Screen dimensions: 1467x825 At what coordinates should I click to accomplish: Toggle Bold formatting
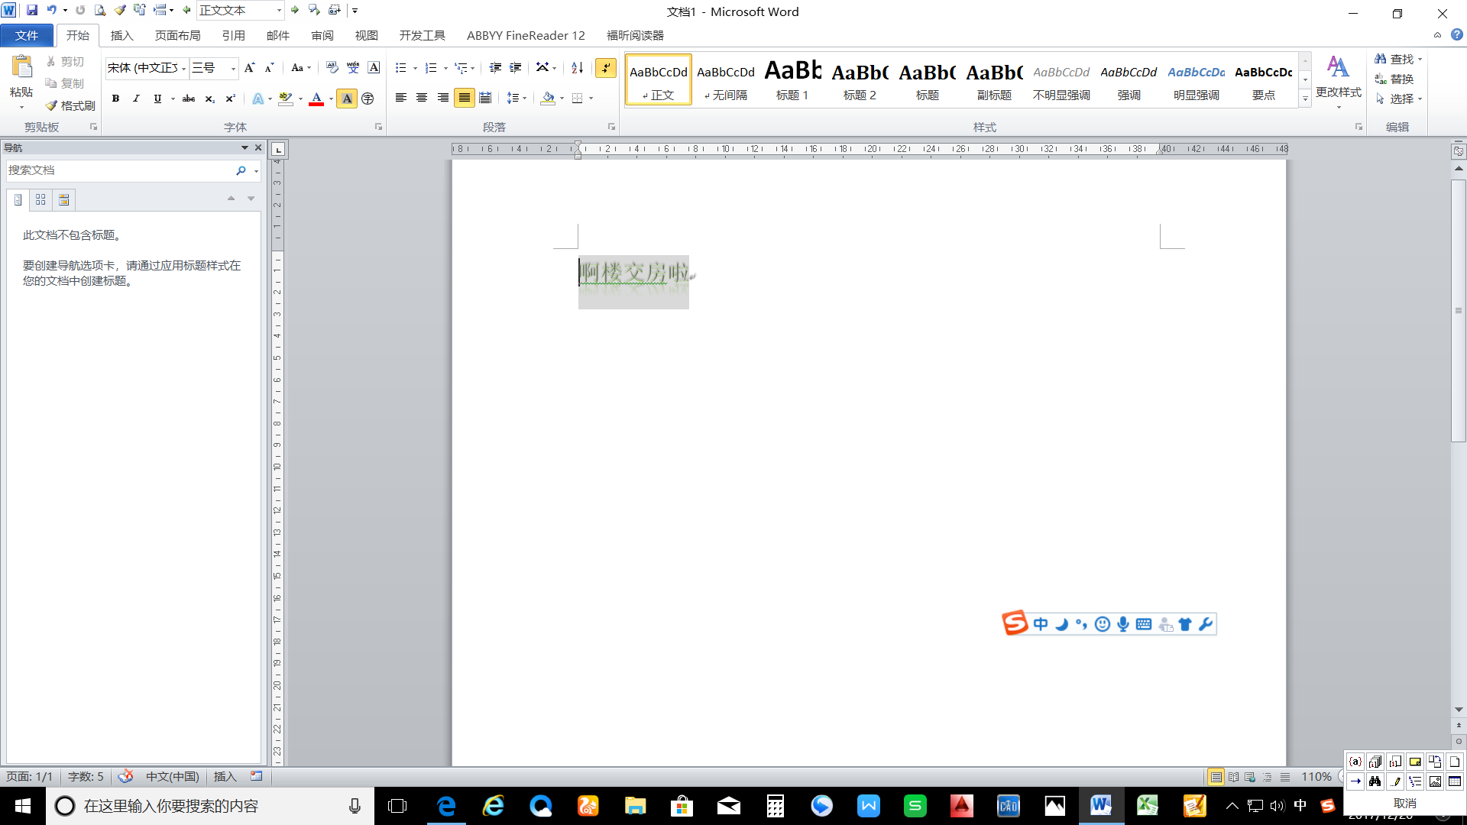coord(115,99)
